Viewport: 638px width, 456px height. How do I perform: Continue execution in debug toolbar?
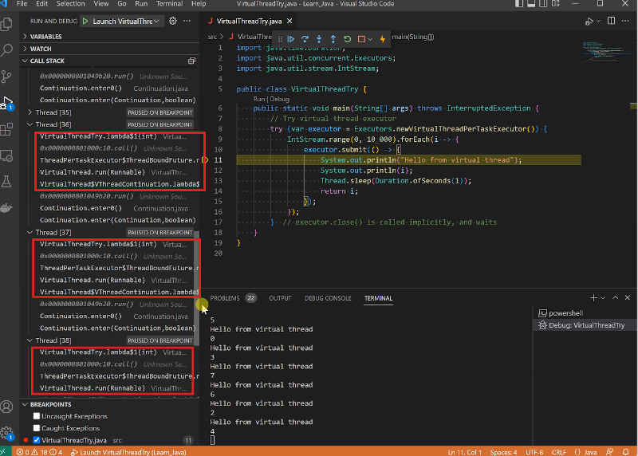(291, 39)
